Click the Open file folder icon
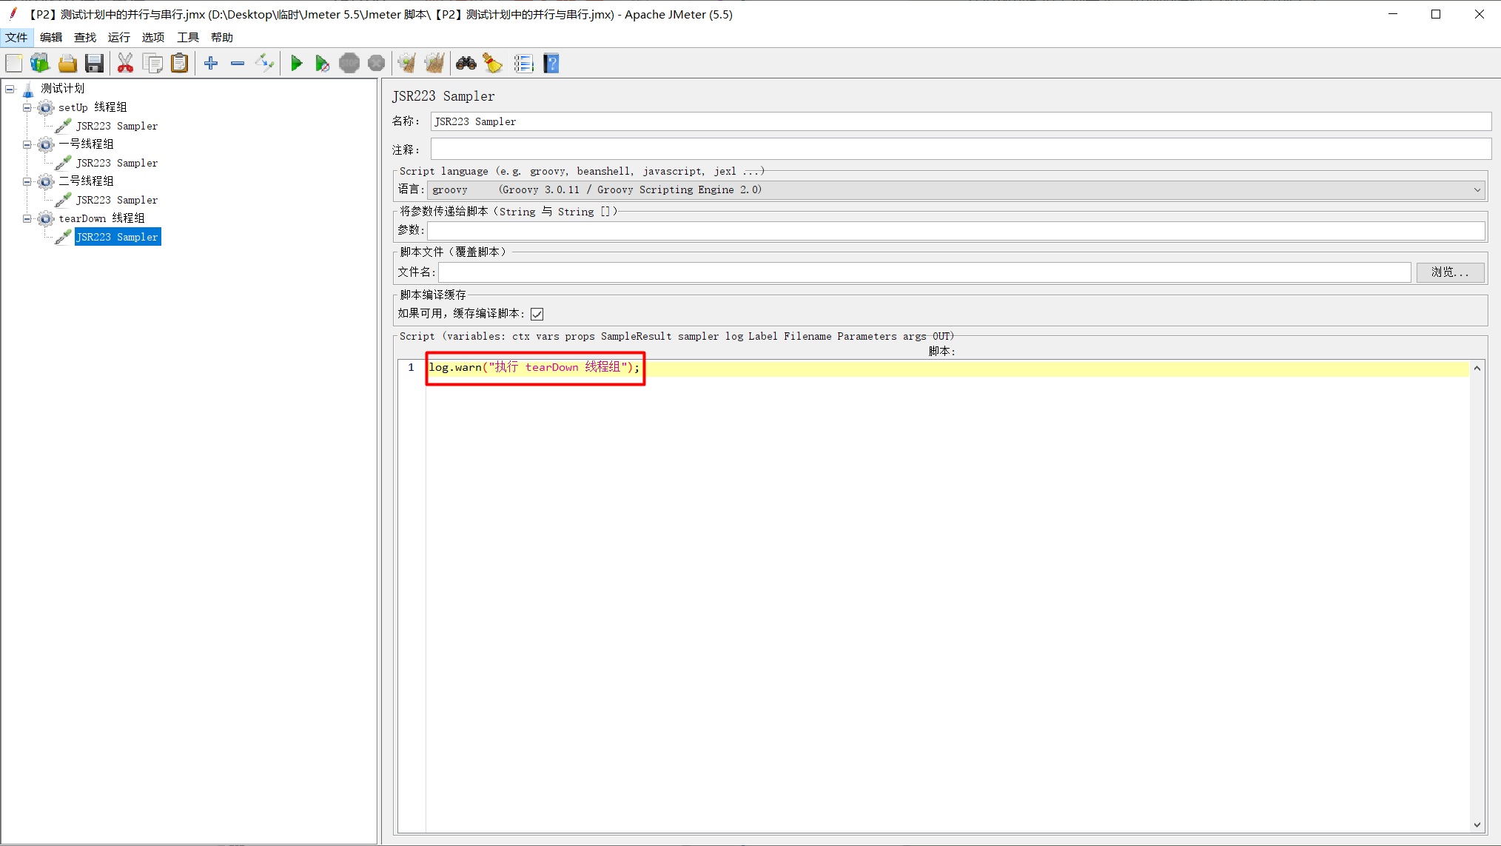The height and width of the screenshot is (846, 1501). (67, 64)
